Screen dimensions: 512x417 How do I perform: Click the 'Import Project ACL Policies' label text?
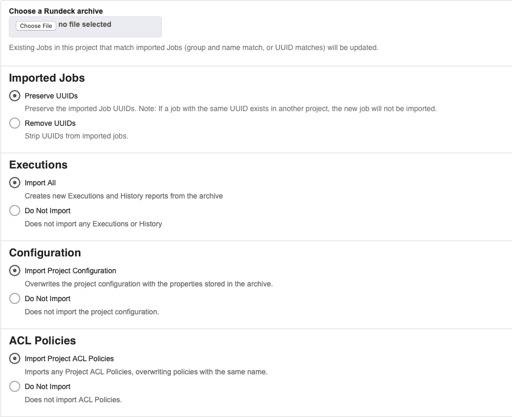tap(69, 359)
